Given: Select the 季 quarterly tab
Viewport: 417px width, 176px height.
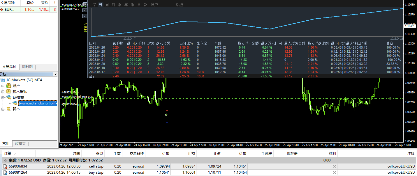Looking at the screenshot, I should click(120, 5).
